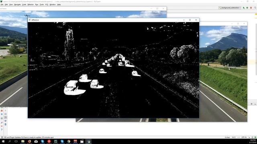257x144 pixels.
Task: Click the red Stop button in top toolbar
Action: point(251,8)
